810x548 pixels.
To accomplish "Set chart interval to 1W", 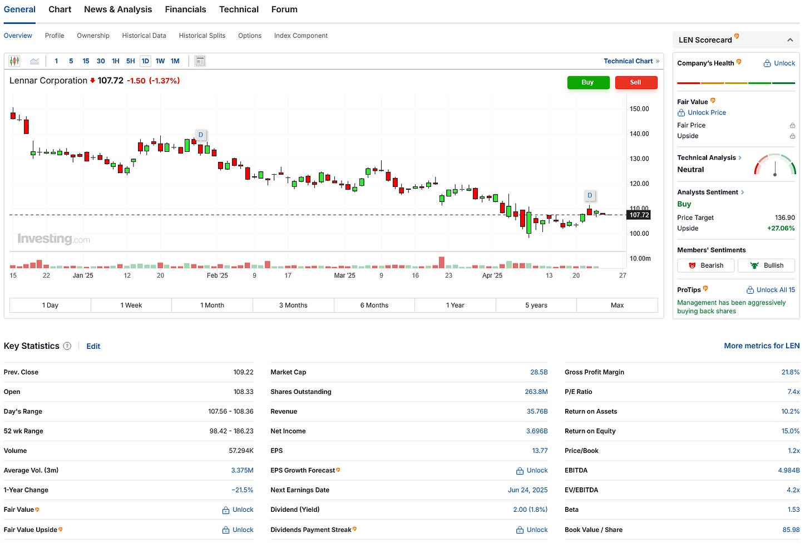I will 160,61.
